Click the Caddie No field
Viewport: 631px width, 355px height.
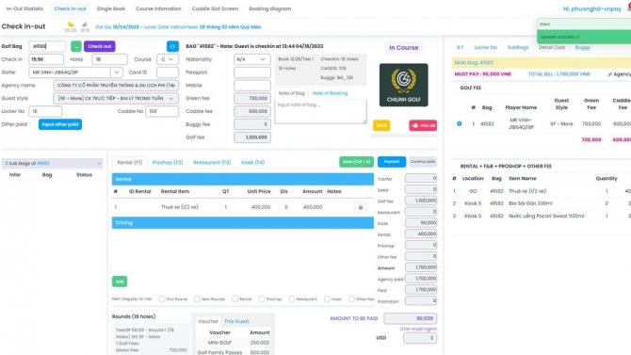tap(162, 111)
